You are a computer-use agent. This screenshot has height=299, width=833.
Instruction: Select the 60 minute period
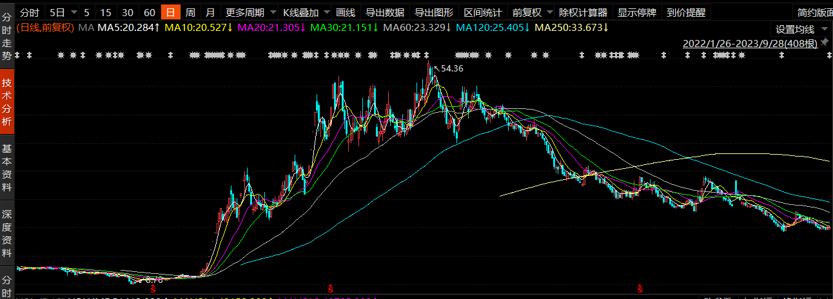(150, 12)
